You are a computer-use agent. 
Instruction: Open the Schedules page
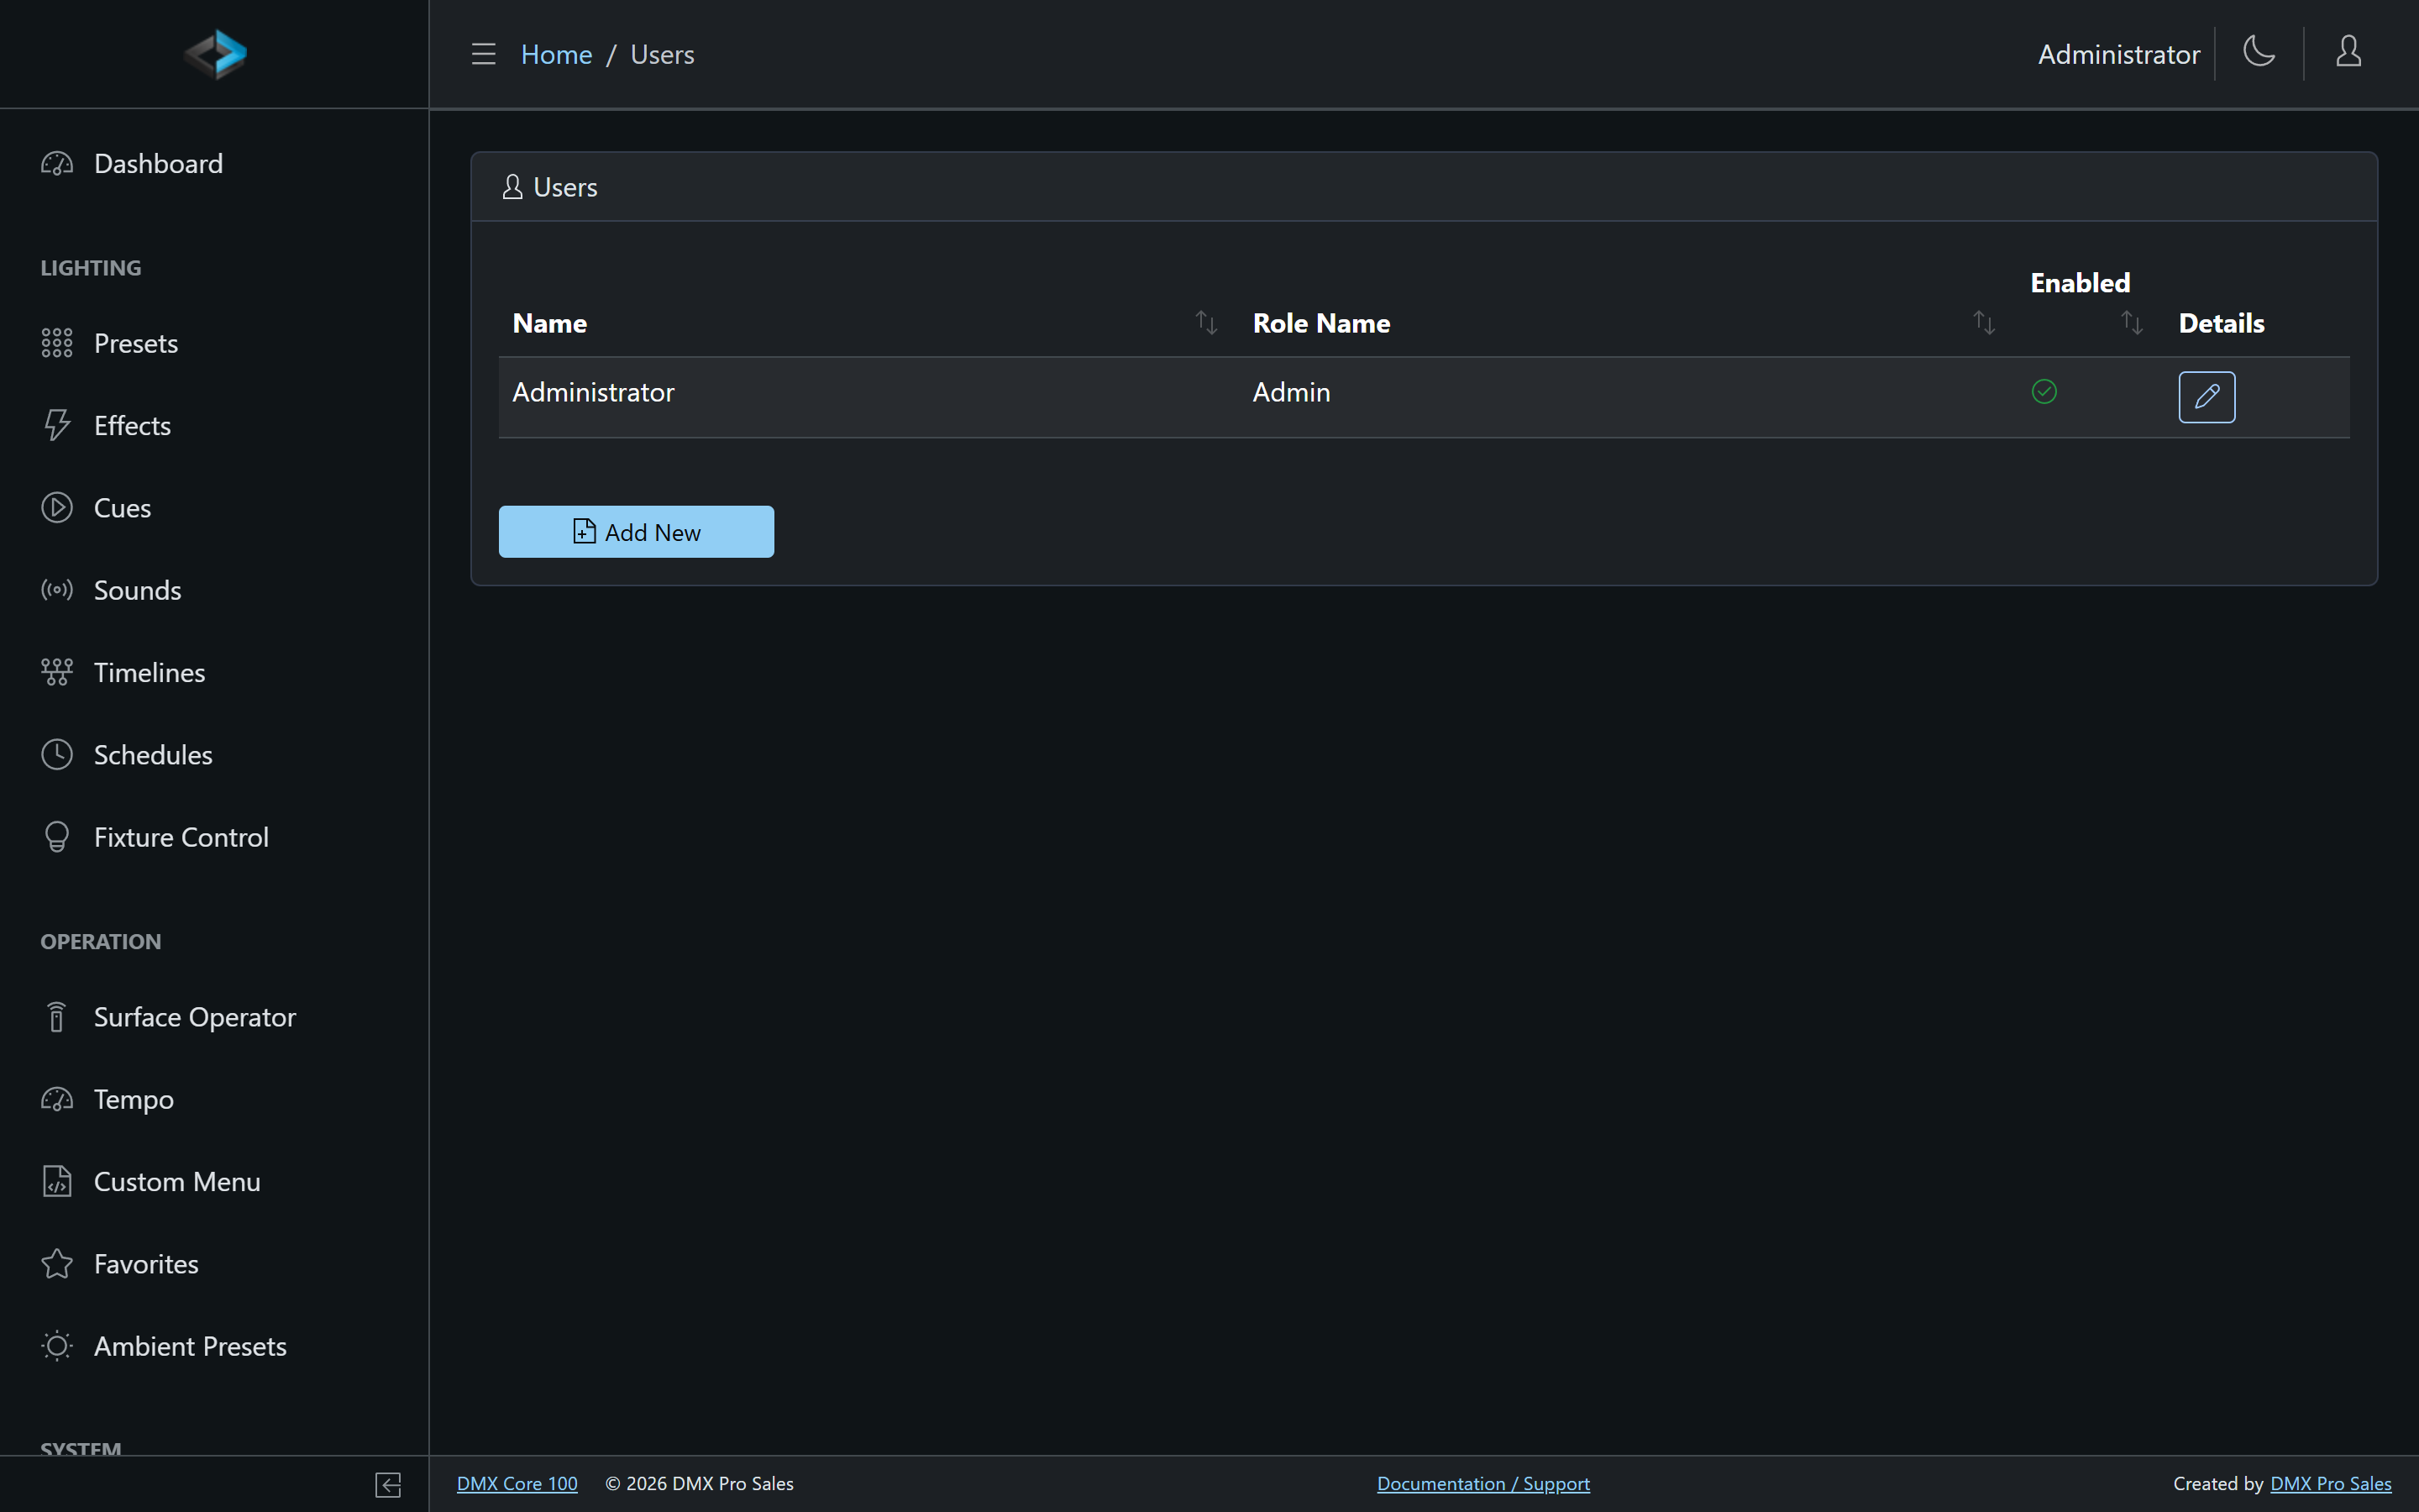(x=214, y=754)
